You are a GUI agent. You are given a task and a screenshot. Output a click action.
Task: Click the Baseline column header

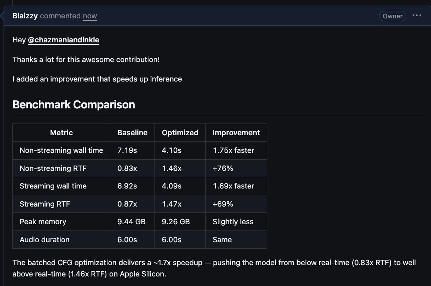133,132
